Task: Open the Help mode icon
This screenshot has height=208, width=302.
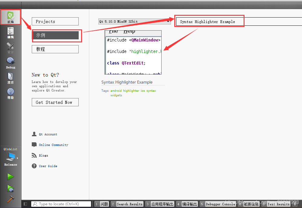Action: pos(11,93)
